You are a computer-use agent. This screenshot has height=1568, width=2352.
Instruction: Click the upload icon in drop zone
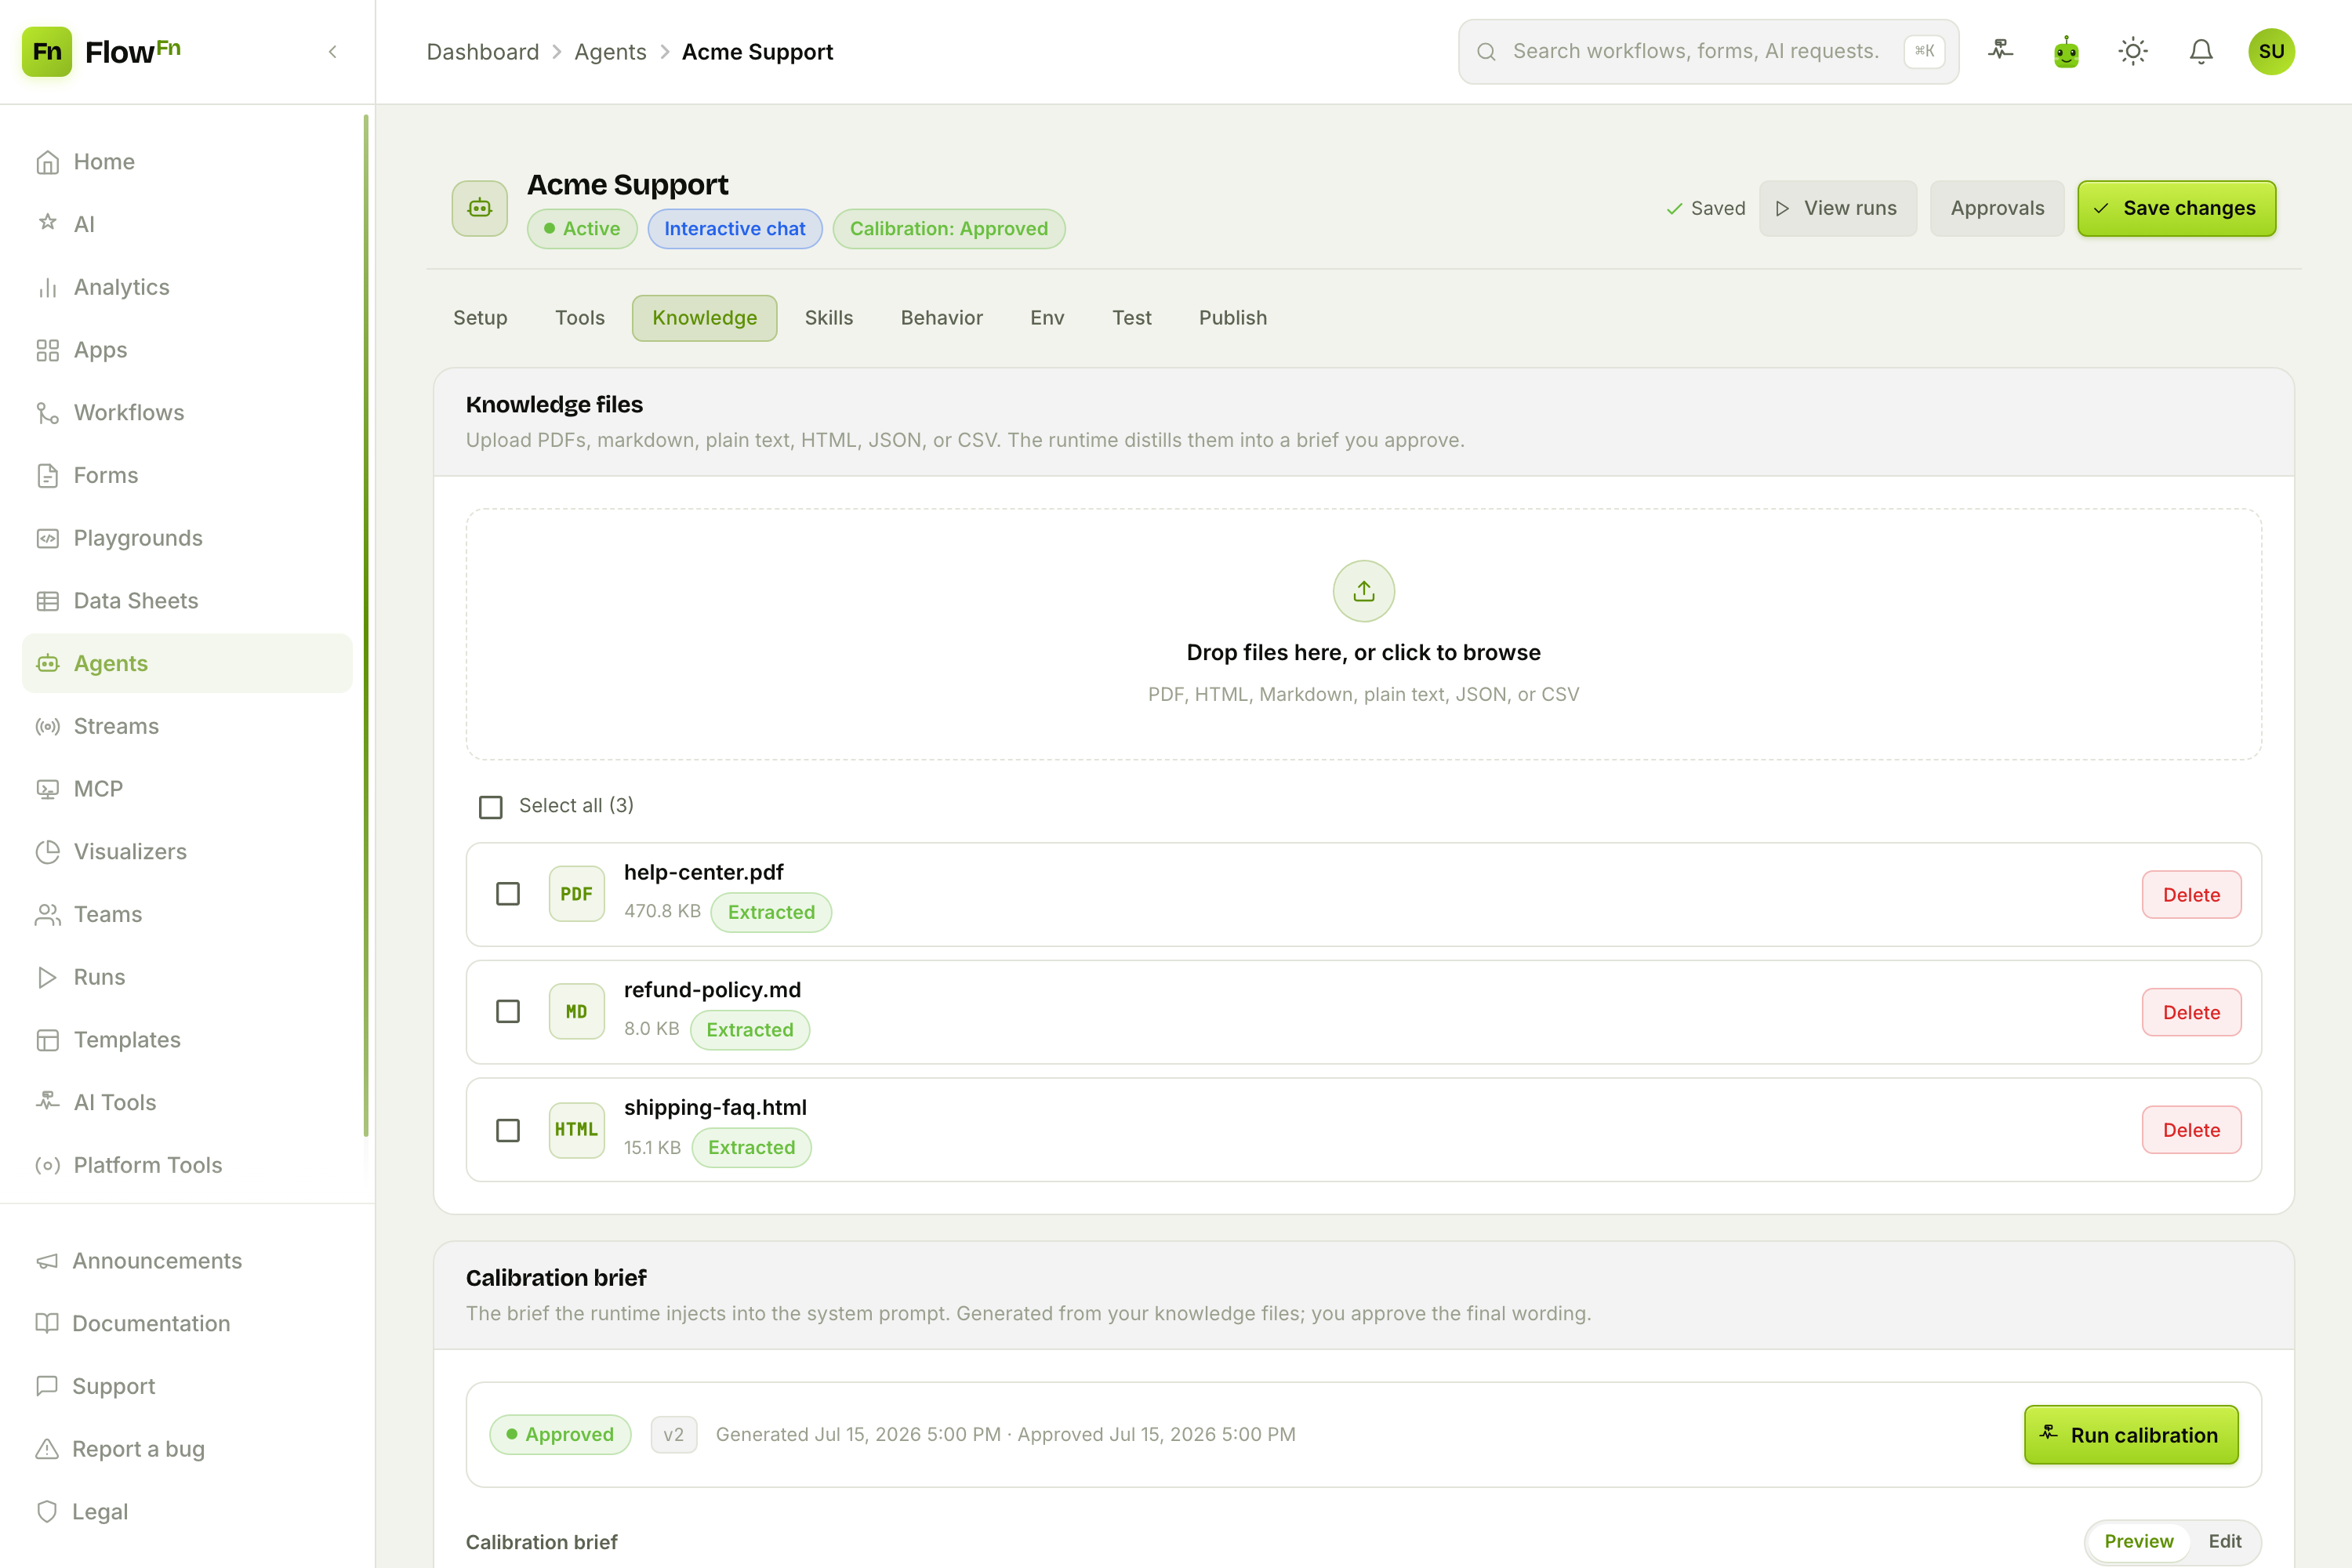[1364, 591]
